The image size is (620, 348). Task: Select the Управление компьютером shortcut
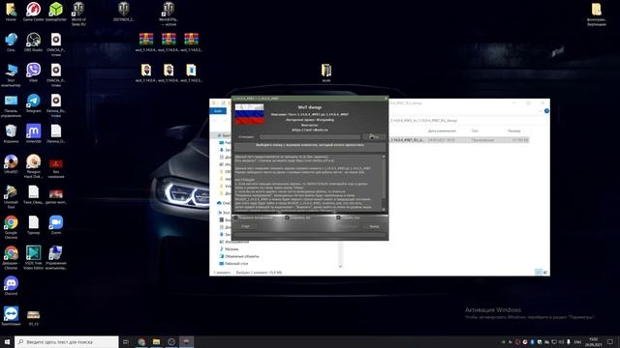(x=56, y=257)
